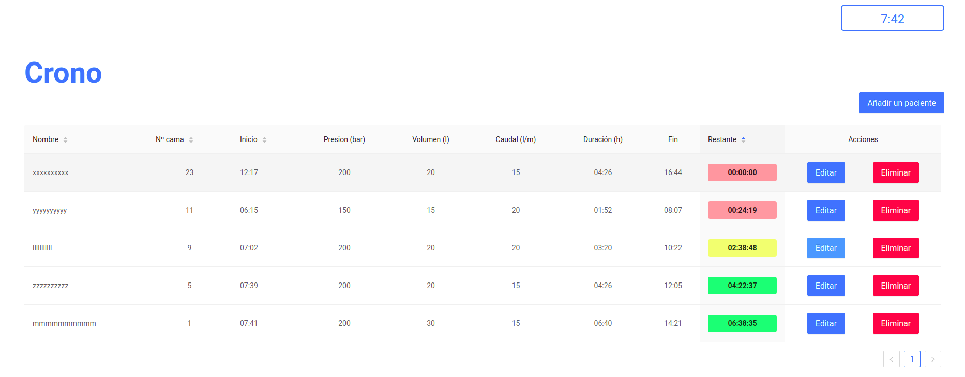Click pressure value 150 cell
Viewport: 965px width, 377px height.
344,210
